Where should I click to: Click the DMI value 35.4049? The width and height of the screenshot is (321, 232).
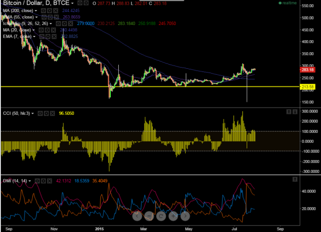(100, 181)
